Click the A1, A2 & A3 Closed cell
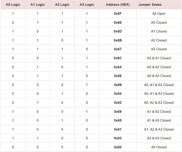This screenshot has height=152, width=182. click(x=159, y=129)
